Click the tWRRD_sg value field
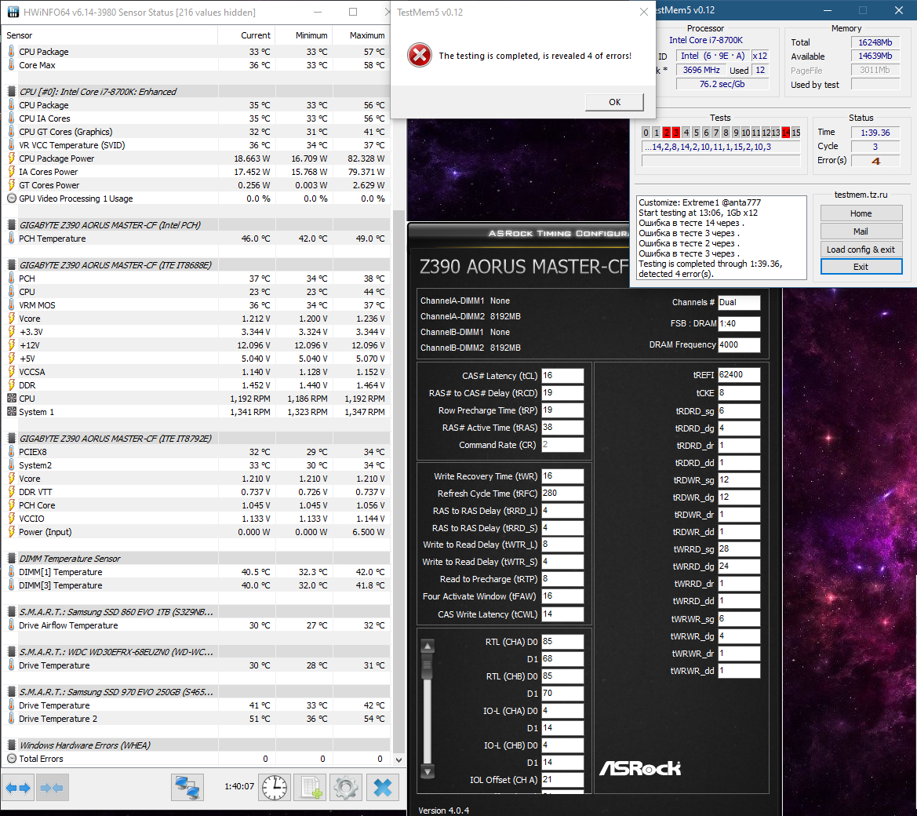917x816 pixels. 739,549
